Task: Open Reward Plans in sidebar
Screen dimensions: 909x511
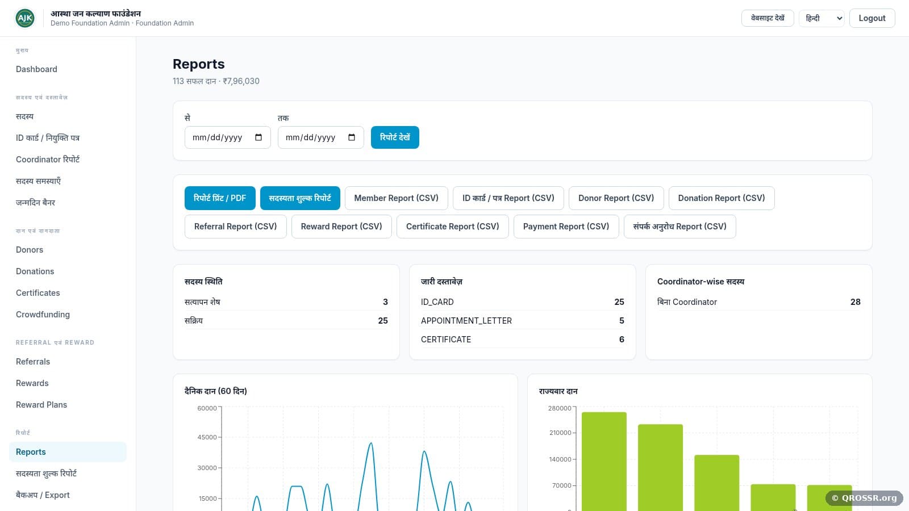Action: click(68, 405)
